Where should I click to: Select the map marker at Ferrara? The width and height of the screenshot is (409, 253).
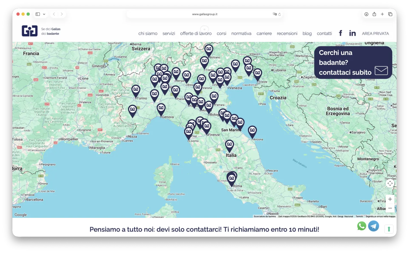[214, 98]
